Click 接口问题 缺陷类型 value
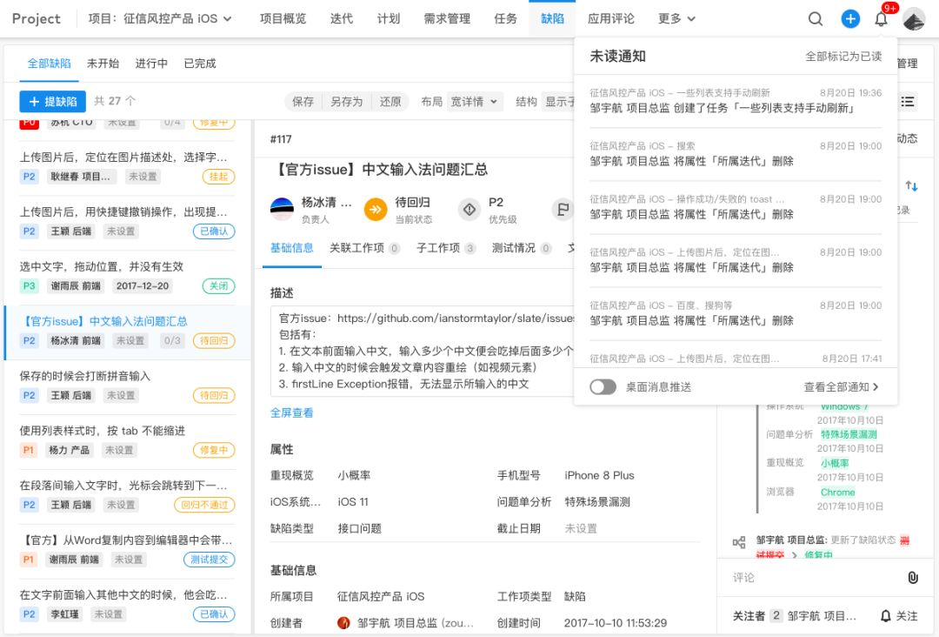This screenshot has width=939, height=637. pos(359,528)
